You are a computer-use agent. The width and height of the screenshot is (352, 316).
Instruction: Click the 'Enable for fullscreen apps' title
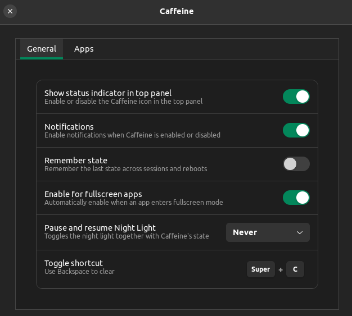click(93, 194)
